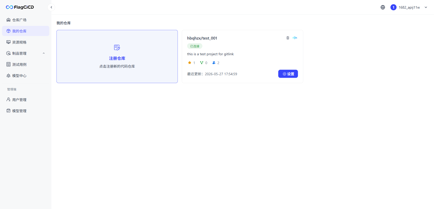Image resolution: width=434 pixels, height=209 pixels.
Task: Click the FlagCiCD logo
Action: tap(20, 7)
